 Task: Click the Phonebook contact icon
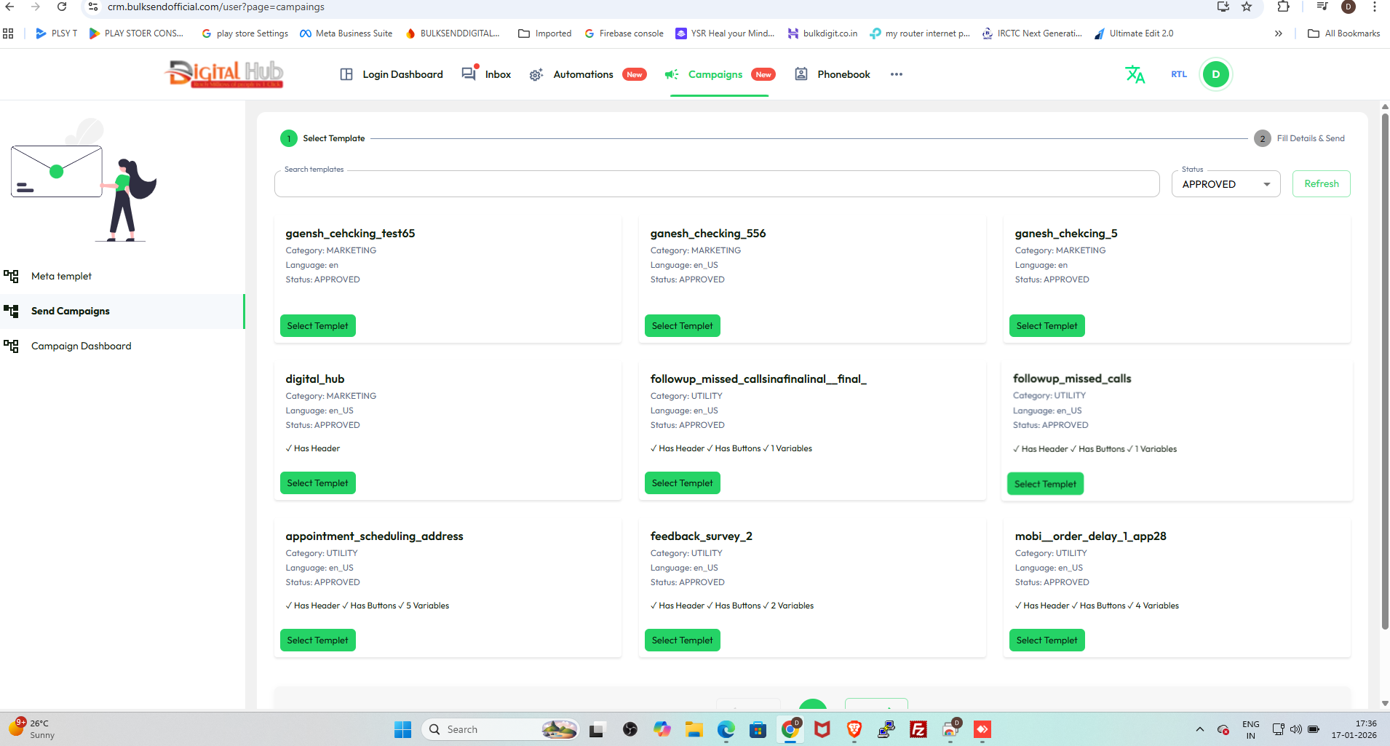pos(801,74)
